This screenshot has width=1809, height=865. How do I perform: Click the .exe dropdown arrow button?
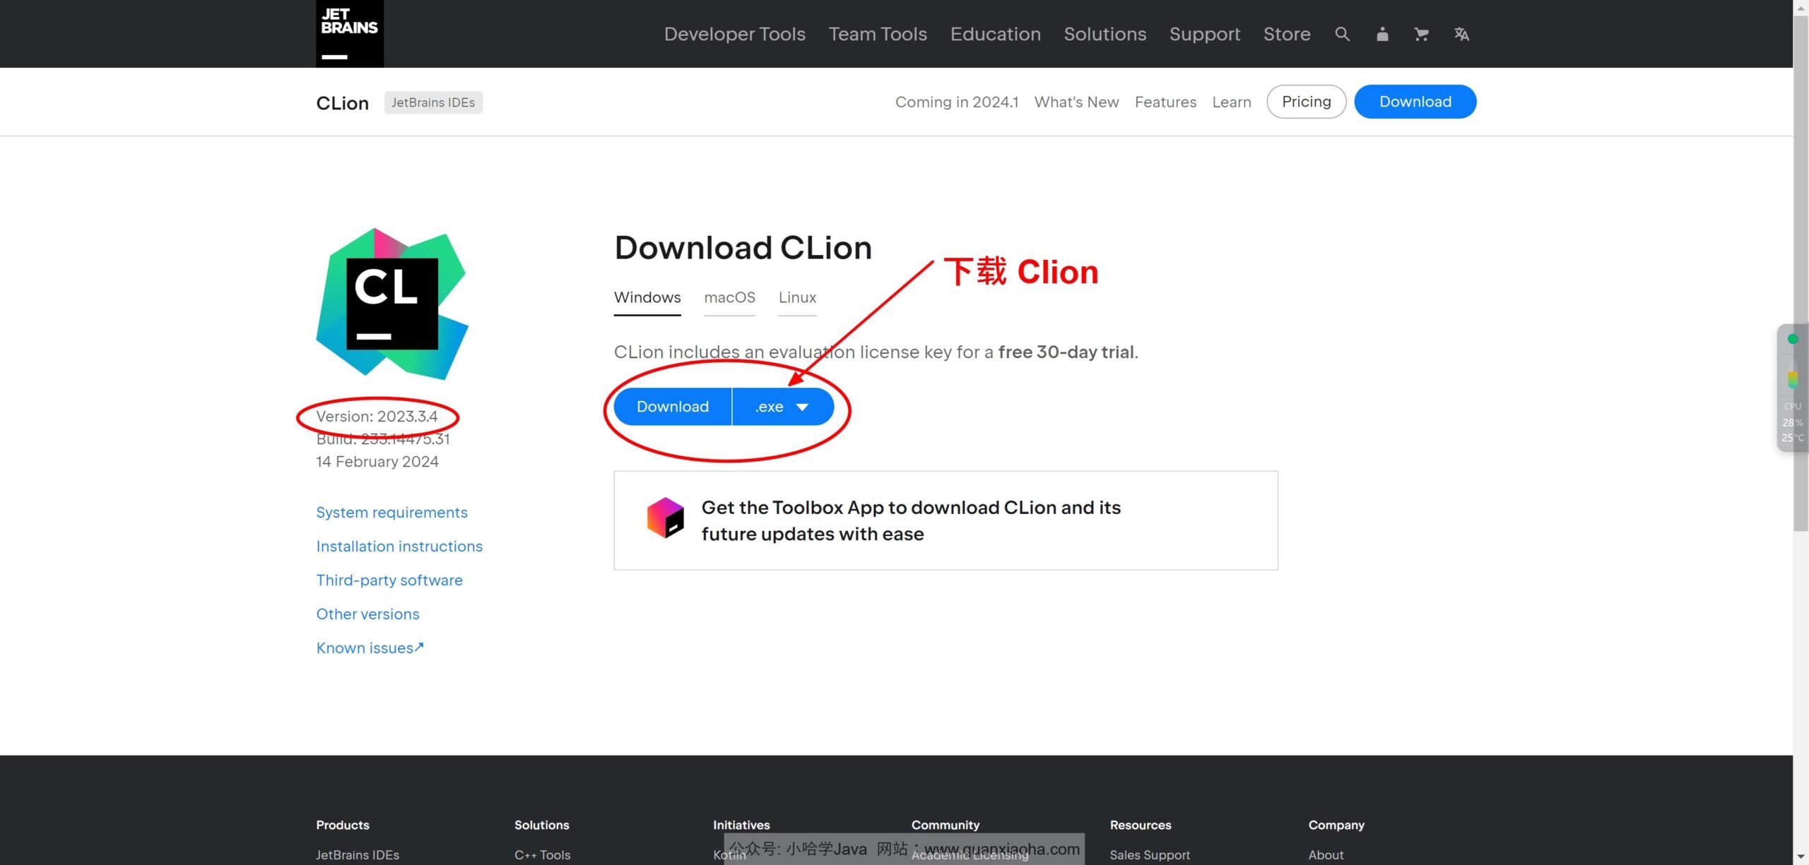pos(804,406)
